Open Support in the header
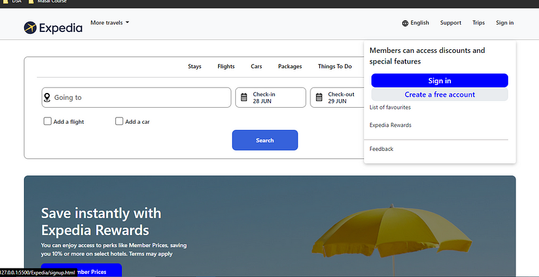This screenshot has width=539, height=277. pyautogui.click(x=451, y=23)
